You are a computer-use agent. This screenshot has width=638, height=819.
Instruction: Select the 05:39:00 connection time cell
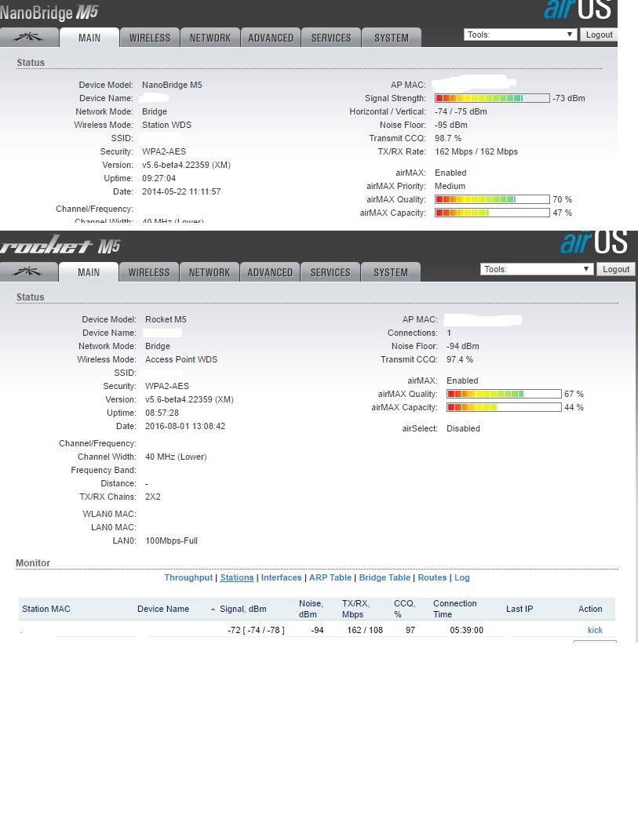467,630
